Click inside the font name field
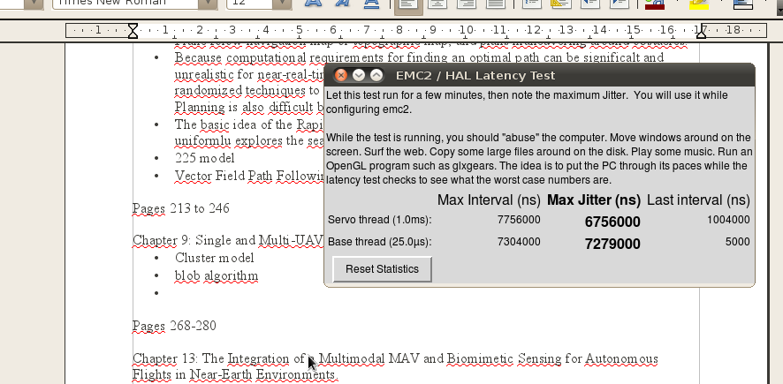 pyautogui.click(x=125, y=3)
